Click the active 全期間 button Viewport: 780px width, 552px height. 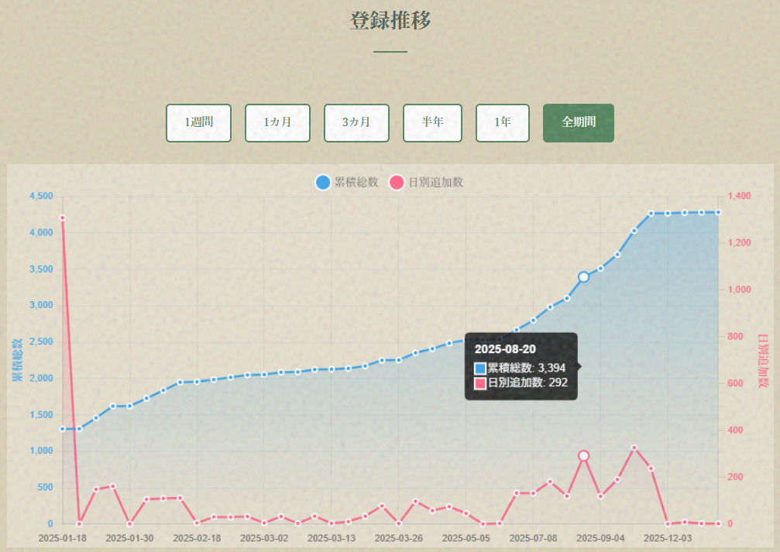pos(578,122)
